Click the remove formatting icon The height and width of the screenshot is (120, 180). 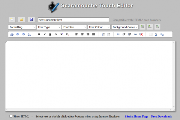click(29, 34)
